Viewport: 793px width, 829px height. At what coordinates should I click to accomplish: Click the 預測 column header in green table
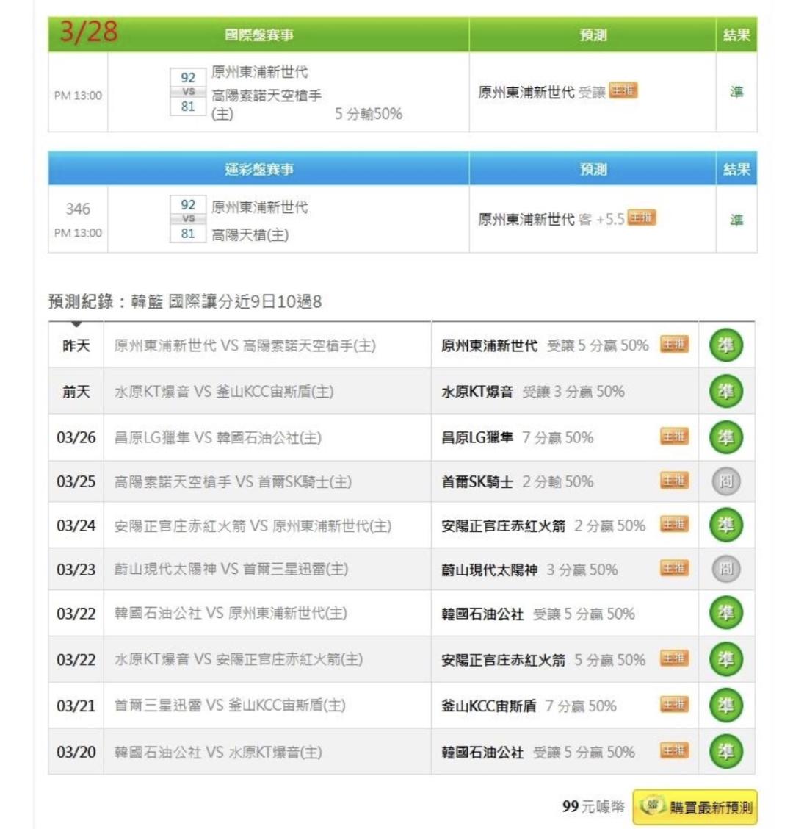pyautogui.click(x=593, y=35)
